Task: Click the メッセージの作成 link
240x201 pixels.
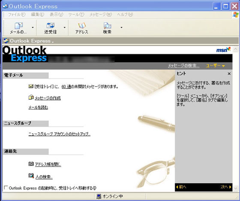Action: 48,98
